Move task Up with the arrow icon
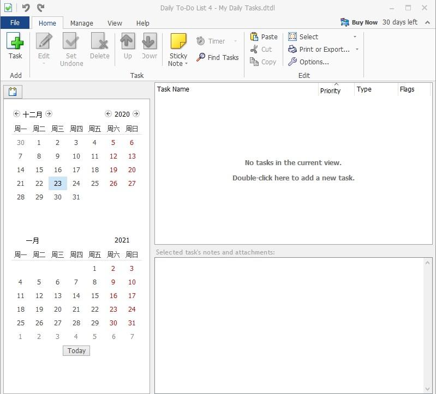436x394 pixels. 128,41
